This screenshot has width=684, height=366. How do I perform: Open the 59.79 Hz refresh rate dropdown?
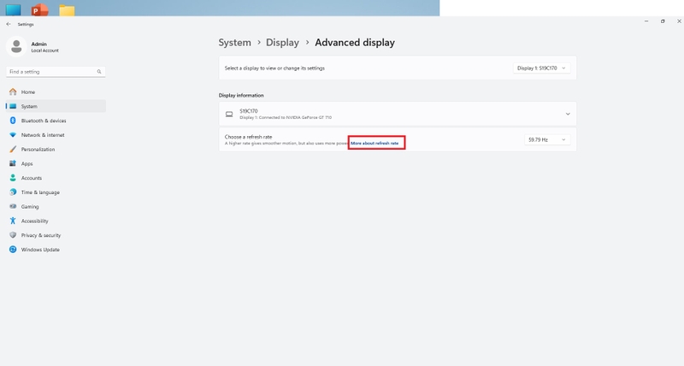[546, 139]
